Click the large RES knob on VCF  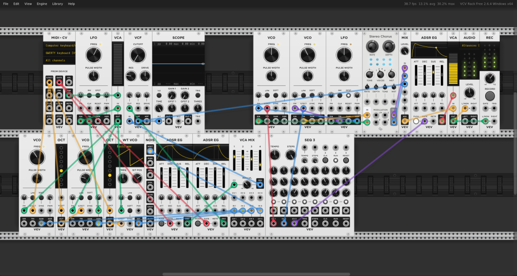pos(131,76)
